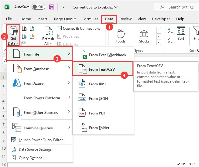This screenshot has width=199, height=167.
Task: Click the From Web ribbon icon
Action: 24,36
